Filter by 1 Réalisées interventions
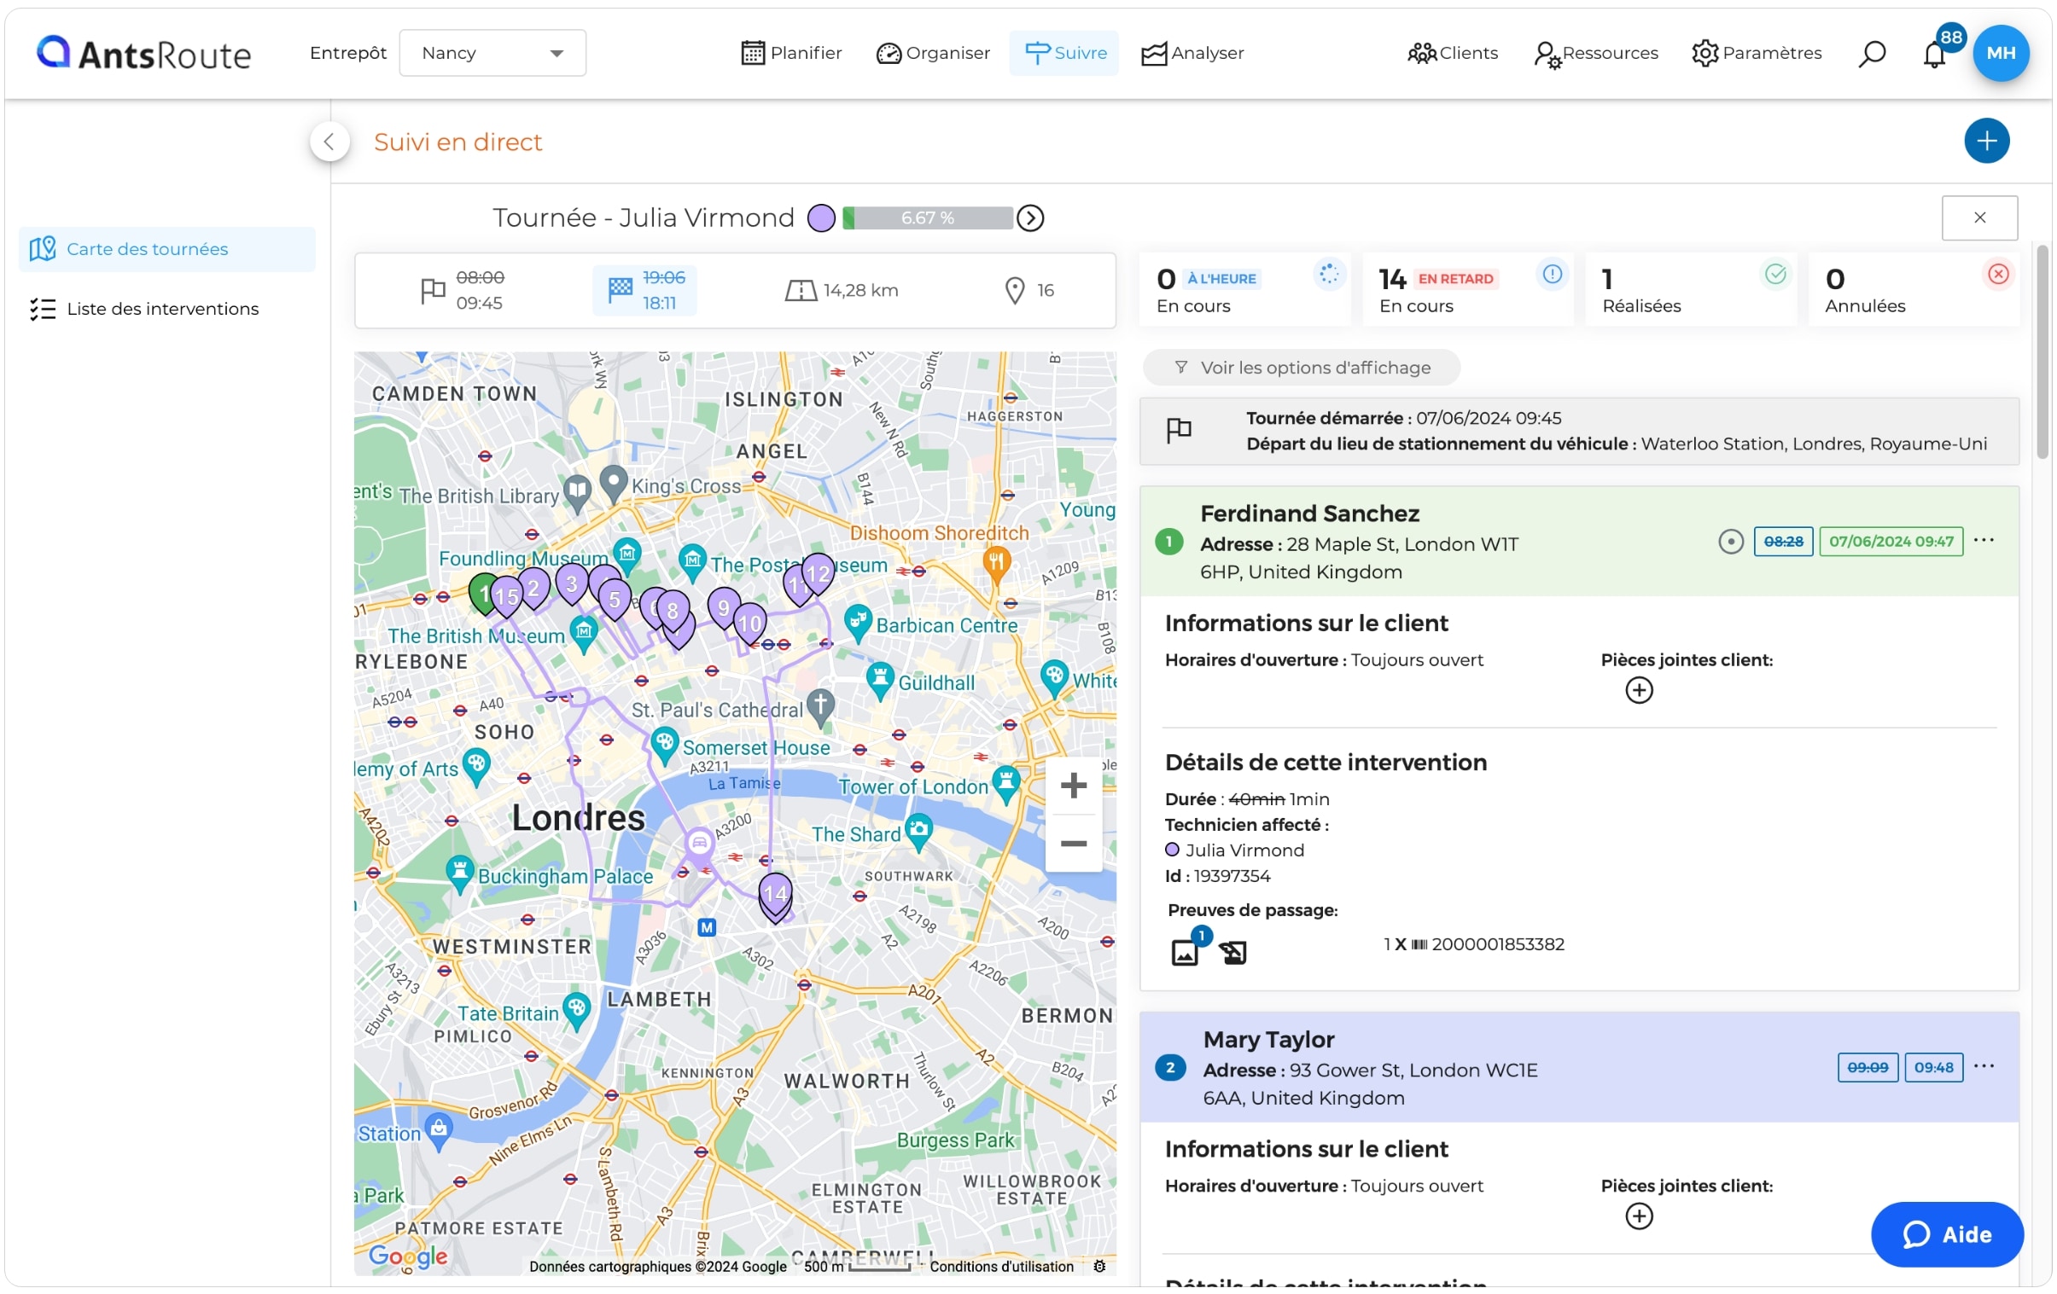 pyautogui.click(x=1691, y=290)
